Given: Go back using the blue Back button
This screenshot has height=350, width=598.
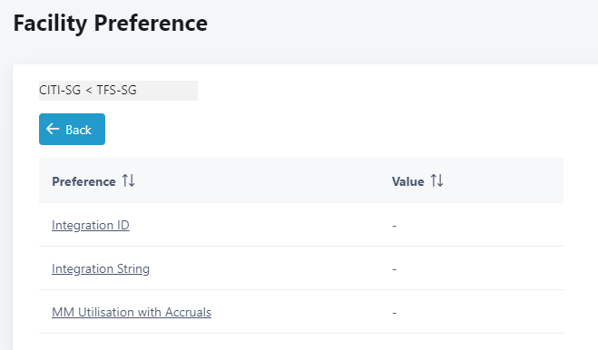Looking at the screenshot, I should (72, 129).
